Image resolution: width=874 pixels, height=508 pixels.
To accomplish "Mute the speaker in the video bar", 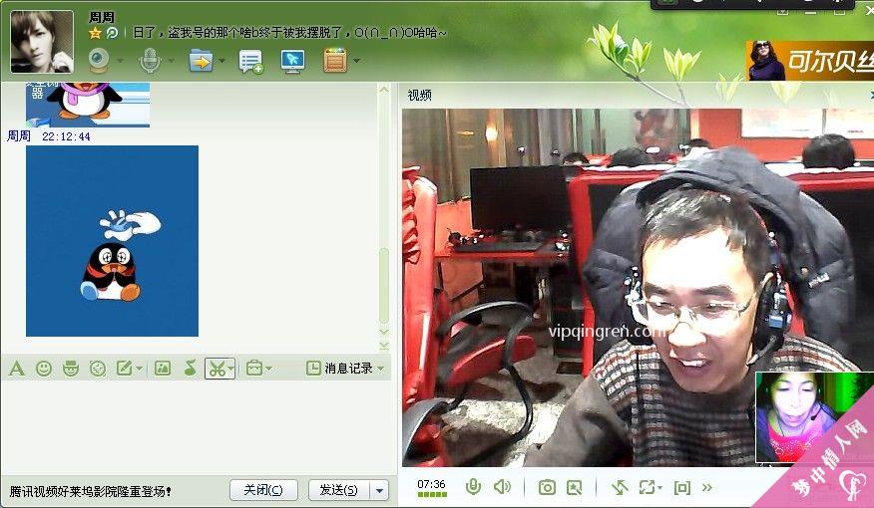I will [502, 487].
